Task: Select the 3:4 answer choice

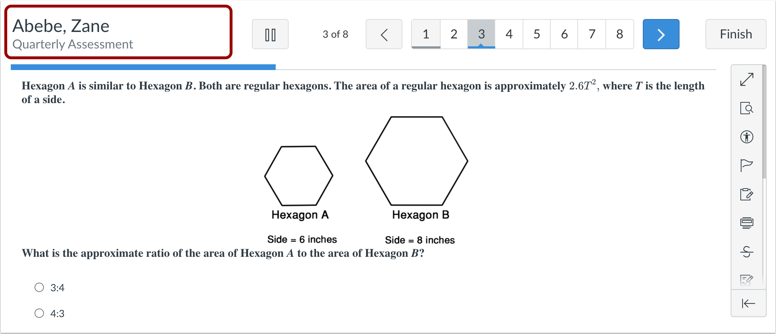Action: (39, 287)
